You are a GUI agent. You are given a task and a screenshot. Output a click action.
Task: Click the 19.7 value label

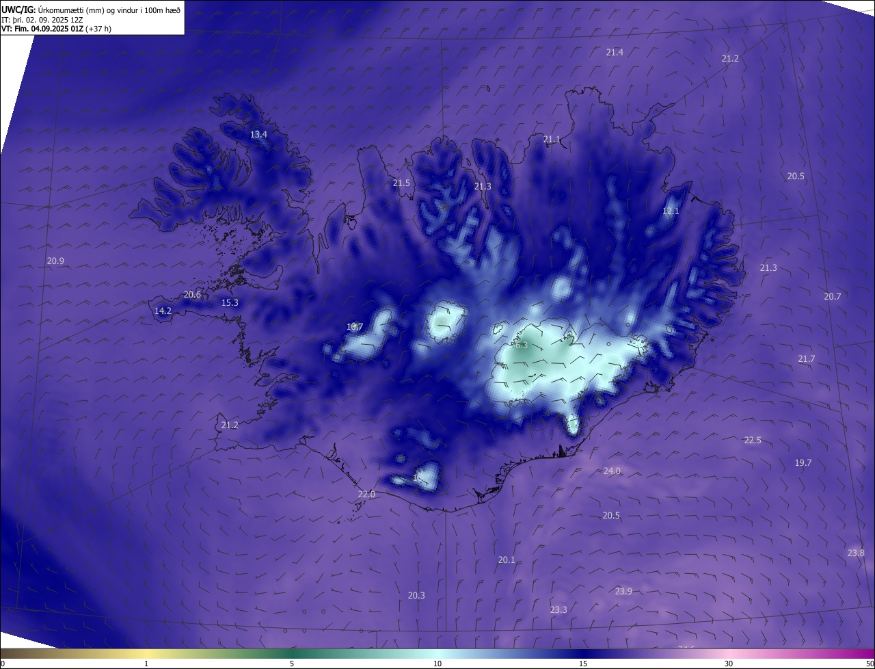803,462
